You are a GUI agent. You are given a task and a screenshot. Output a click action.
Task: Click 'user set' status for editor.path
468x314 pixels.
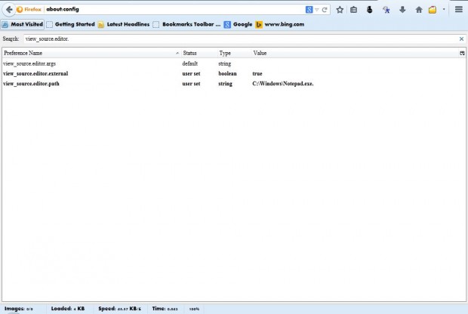191,84
